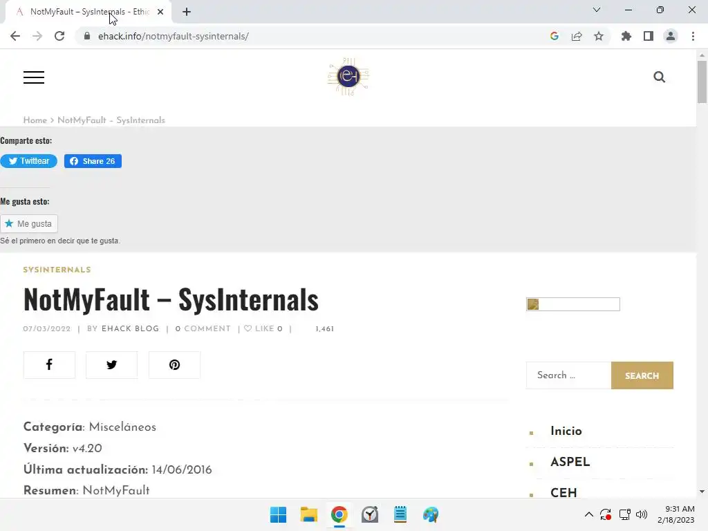Open the Chrome profile avatar
The image size is (708, 531).
671,36
